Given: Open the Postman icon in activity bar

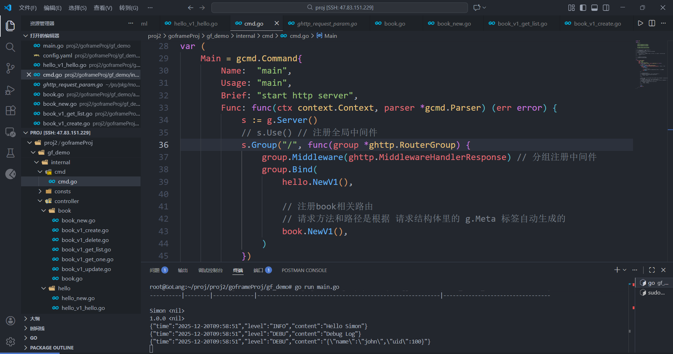Looking at the screenshot, I should 11,174.
